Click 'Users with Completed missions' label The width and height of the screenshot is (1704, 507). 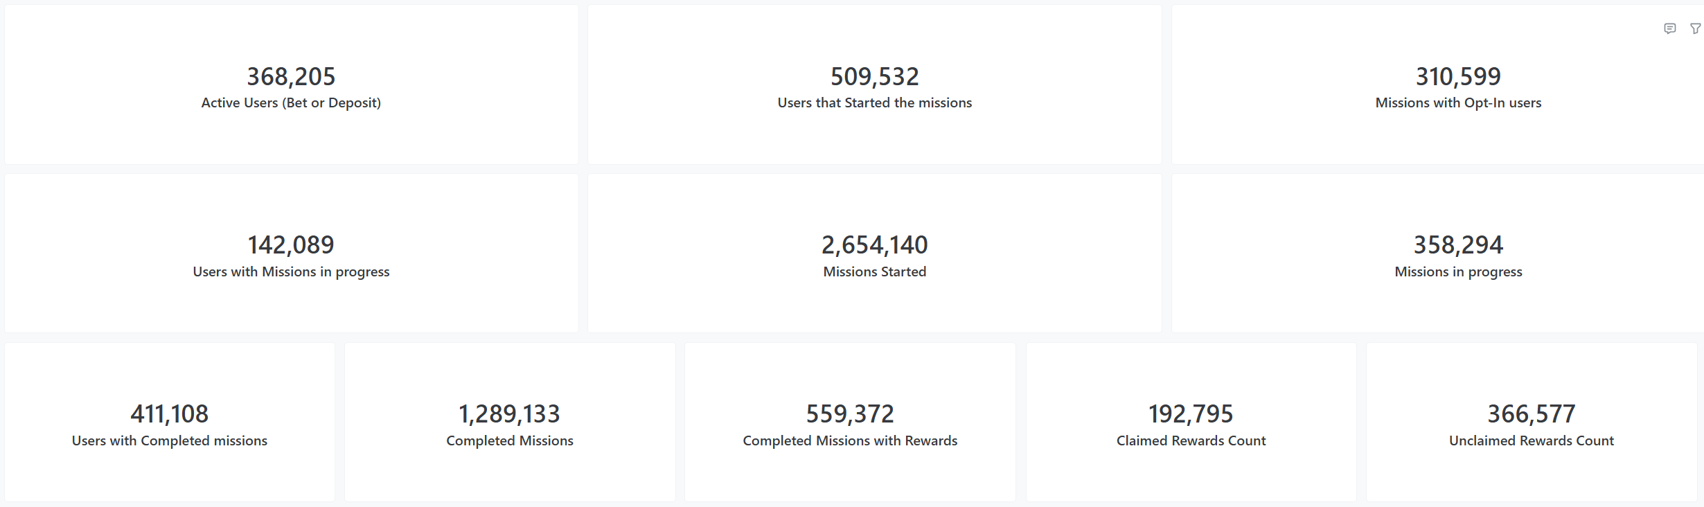(x=170, y=441)
